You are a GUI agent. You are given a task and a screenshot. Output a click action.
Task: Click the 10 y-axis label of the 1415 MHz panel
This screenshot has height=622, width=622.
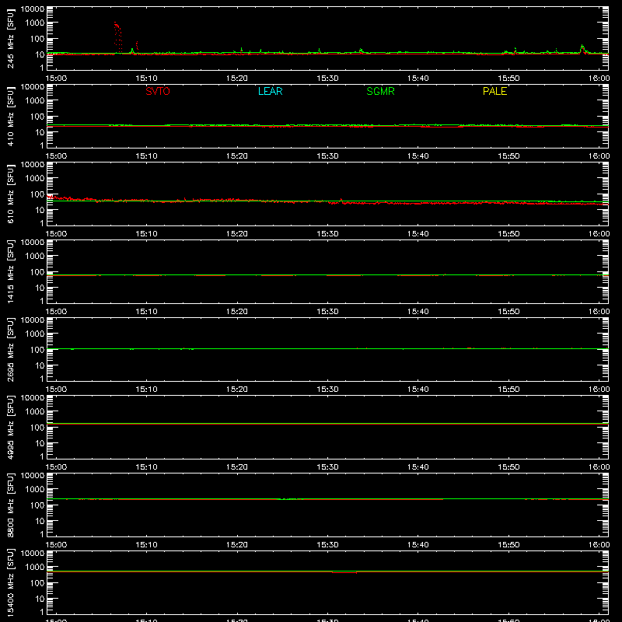[40, 288]
